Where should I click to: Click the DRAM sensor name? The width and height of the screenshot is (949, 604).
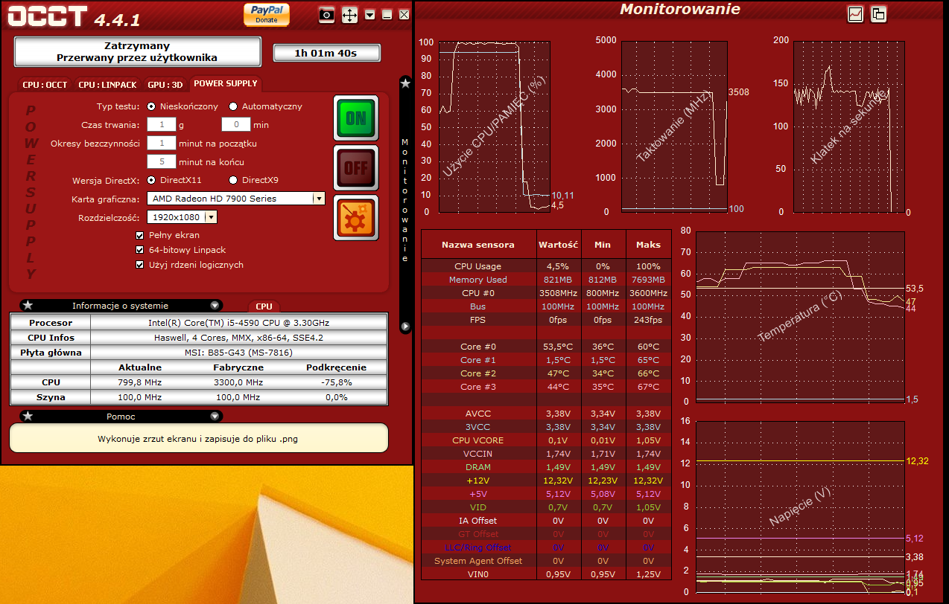coord(478,467)
